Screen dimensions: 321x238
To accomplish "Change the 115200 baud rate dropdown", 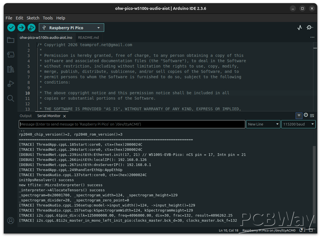I will tap(298, 124).
